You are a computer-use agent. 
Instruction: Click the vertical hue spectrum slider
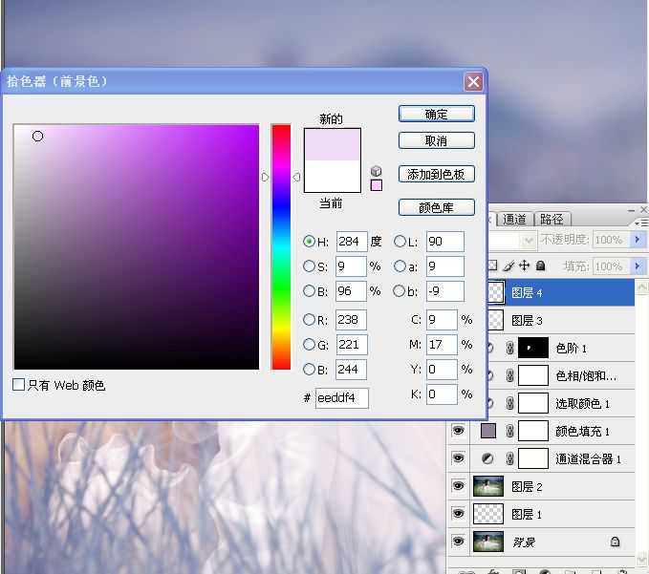[281, 246]
